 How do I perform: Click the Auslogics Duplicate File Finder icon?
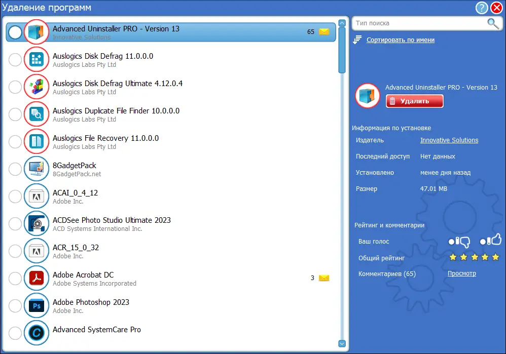coord(37,114)
